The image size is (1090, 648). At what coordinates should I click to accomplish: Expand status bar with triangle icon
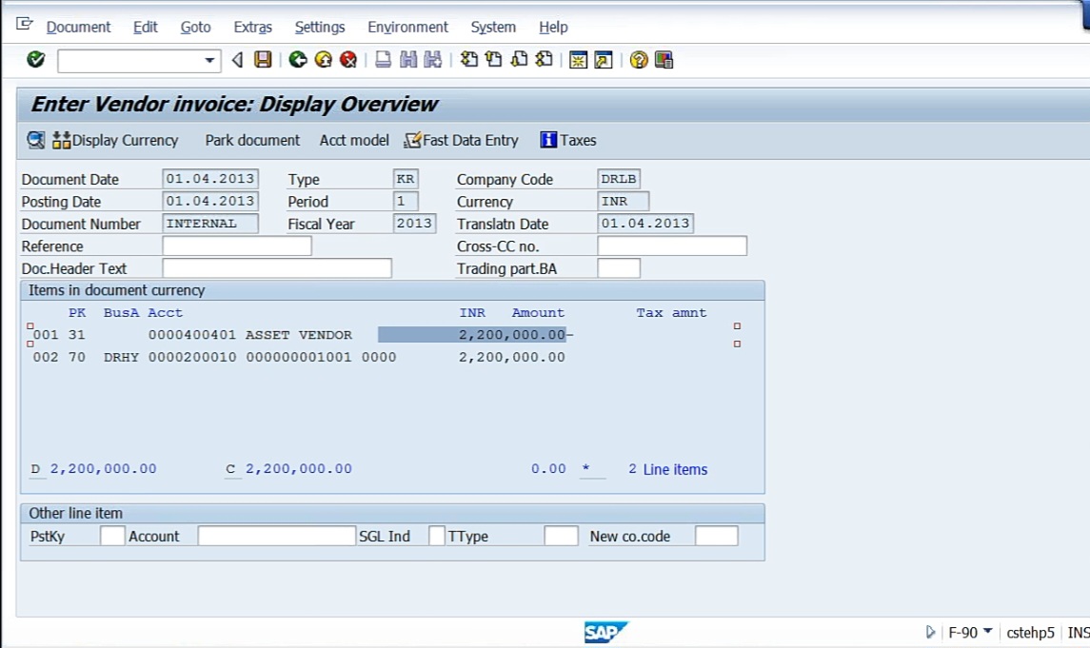click(x=930, y=632)
